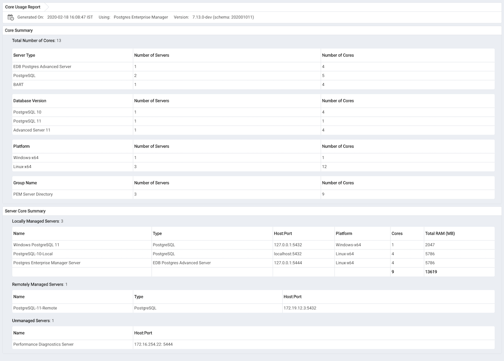The width and height of the screenshot is (504, 361).
Task: Click the PostgreSQL 10 database version row
Action: [253, 112]
